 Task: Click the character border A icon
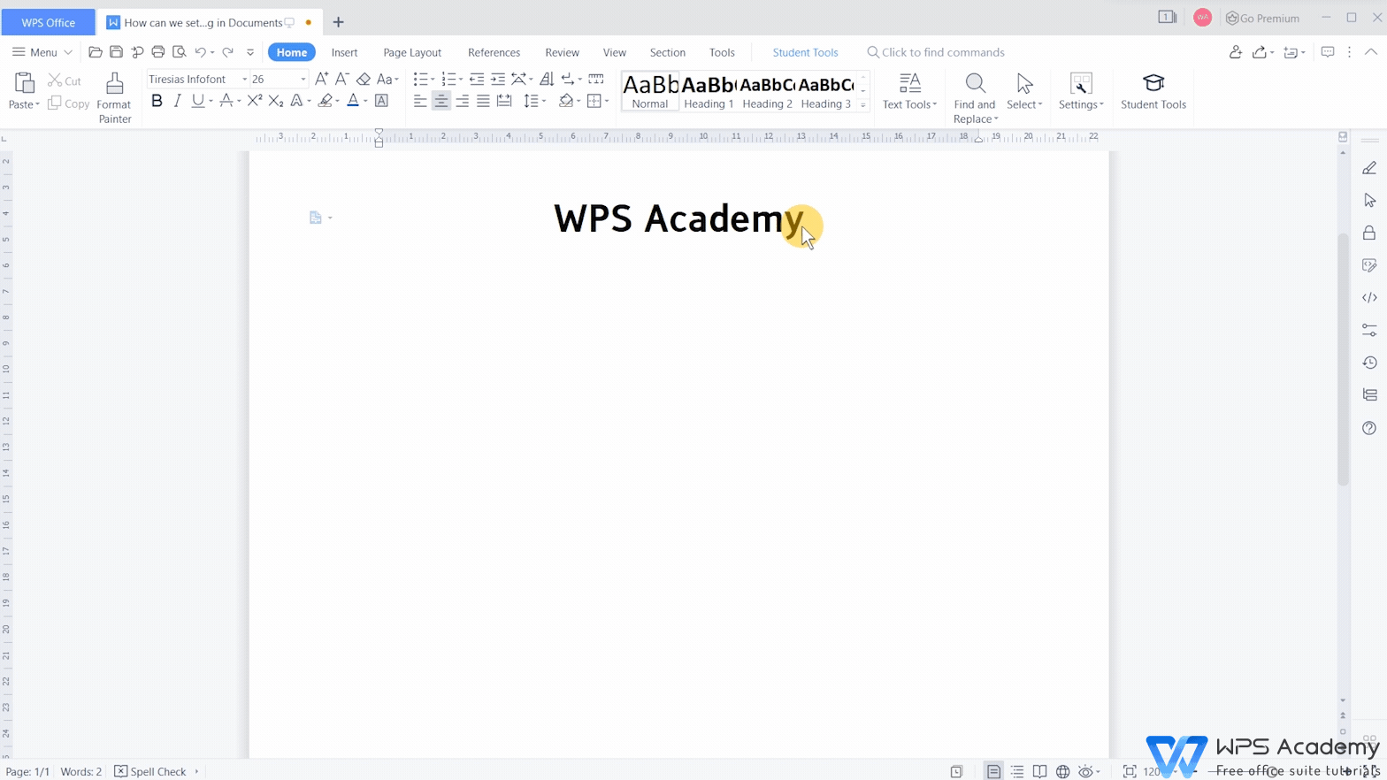pos(382,101)
